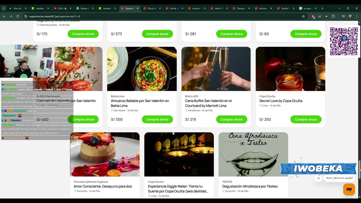Buy the S/ 250 Secret Love experience
The width and height of the screenshot is (361, 203).
point(306,119)
